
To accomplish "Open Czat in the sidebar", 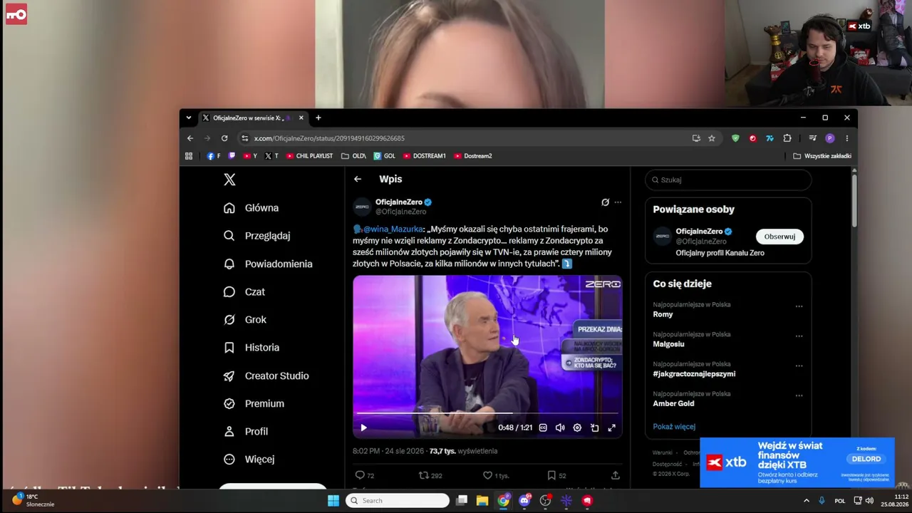I will coord(244,291).
